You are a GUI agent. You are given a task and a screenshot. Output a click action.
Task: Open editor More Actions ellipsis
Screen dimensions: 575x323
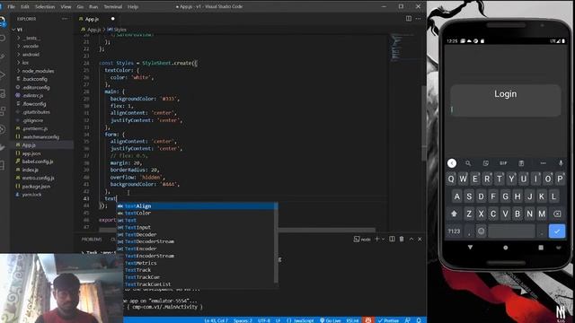point(419,19)
